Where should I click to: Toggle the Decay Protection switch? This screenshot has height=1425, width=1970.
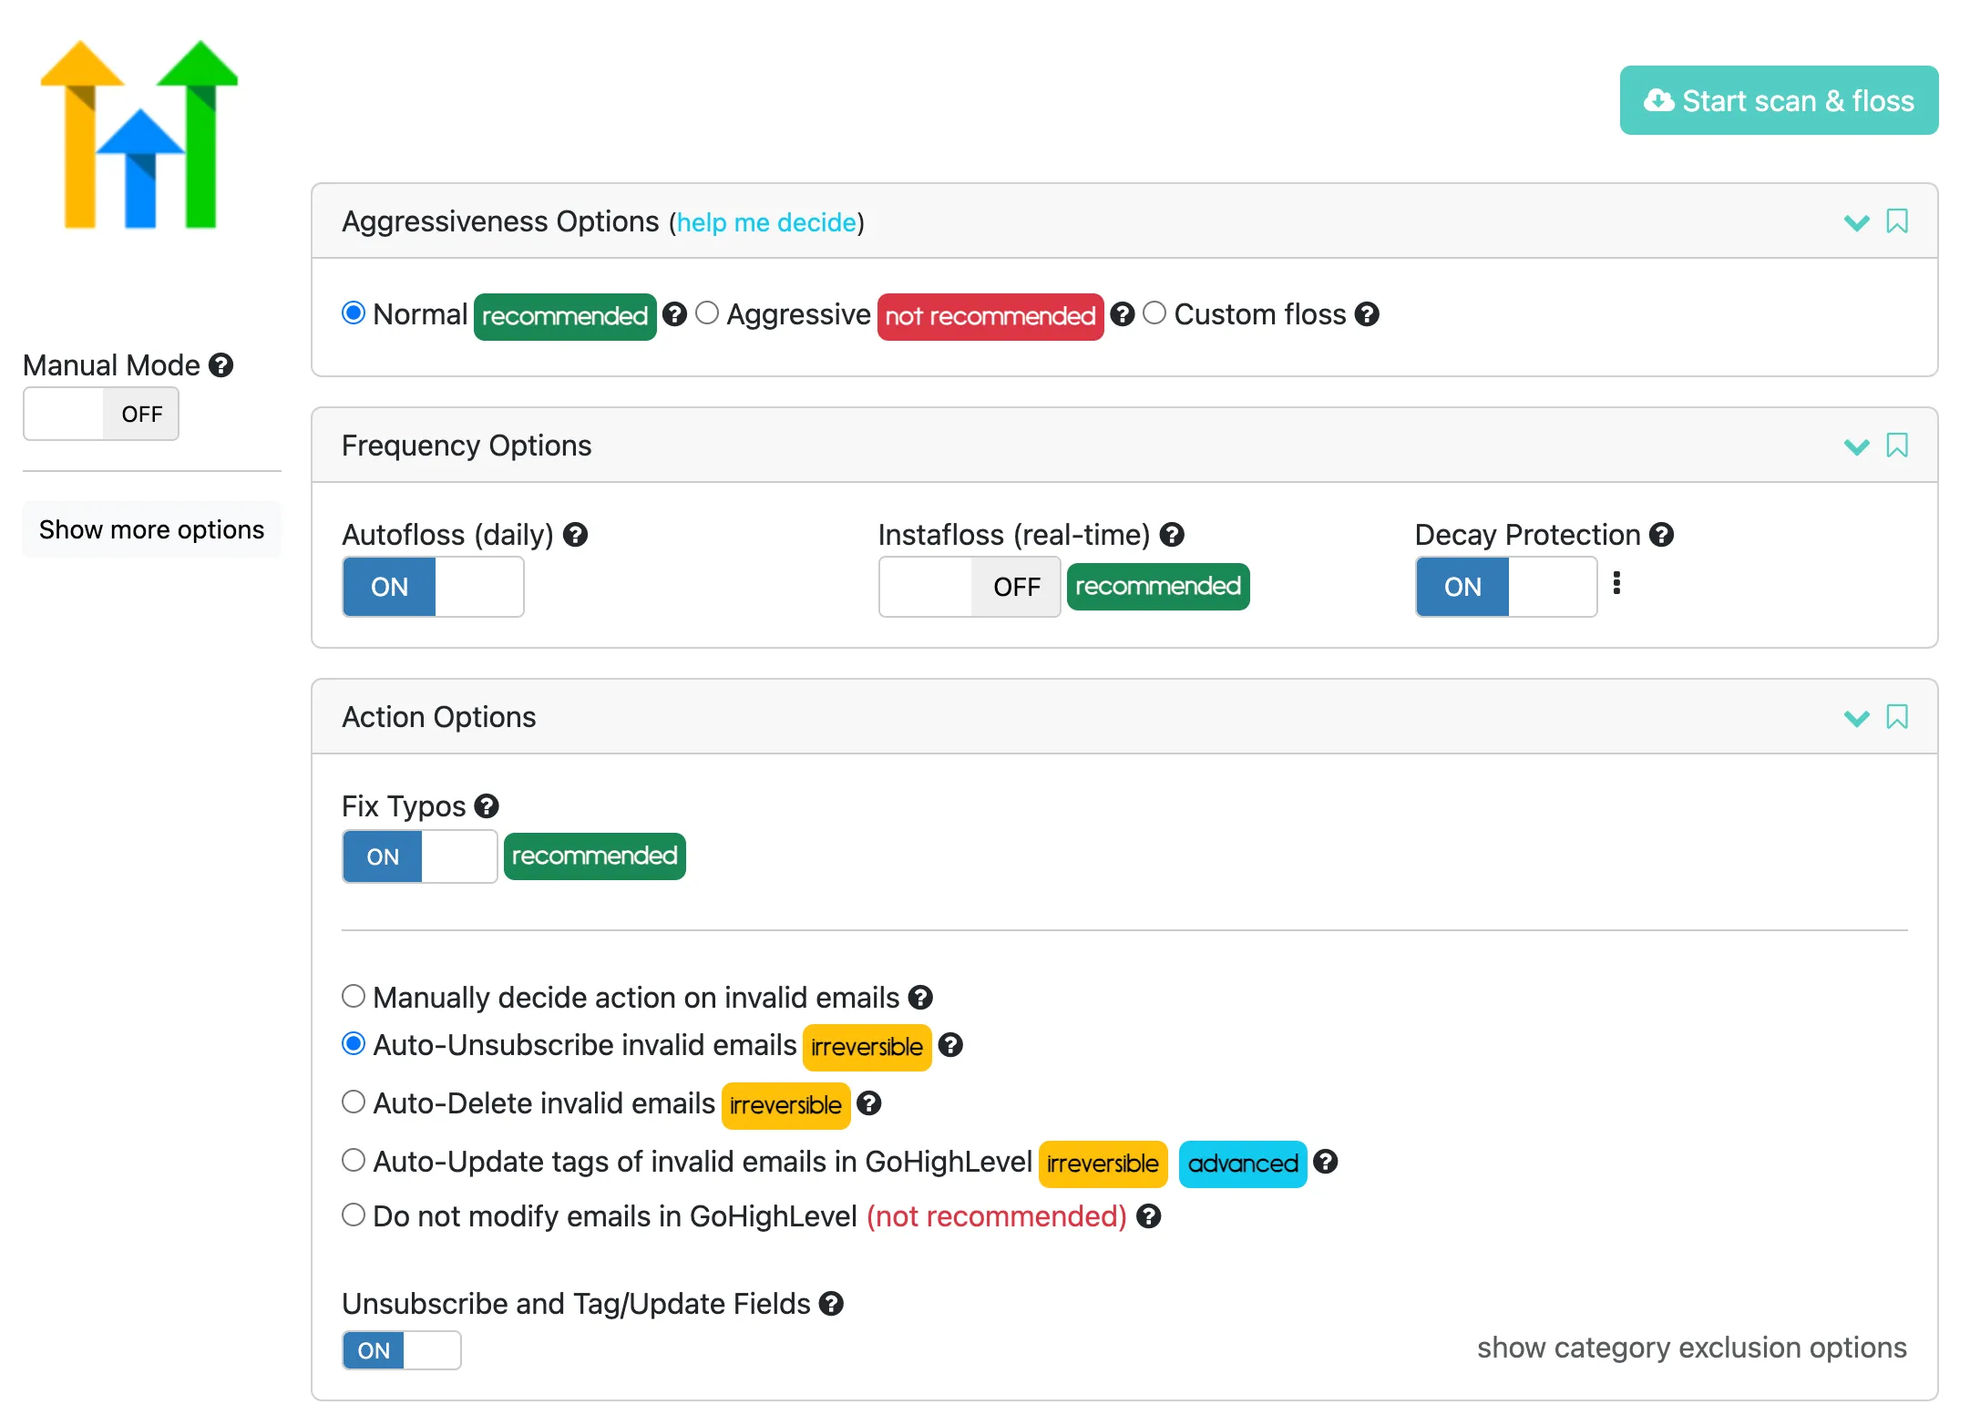(1506, 587)
